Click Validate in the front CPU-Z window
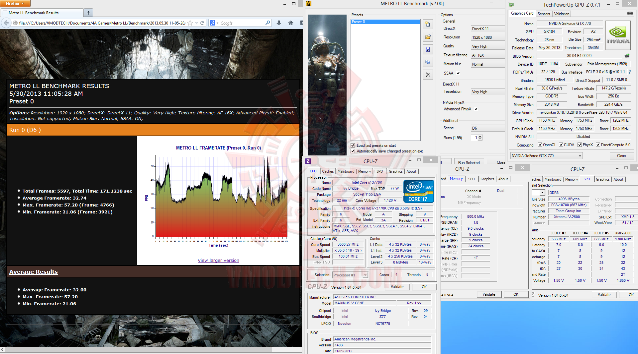Viewport: 638px width, 354px height. click(x=397, y=287)
